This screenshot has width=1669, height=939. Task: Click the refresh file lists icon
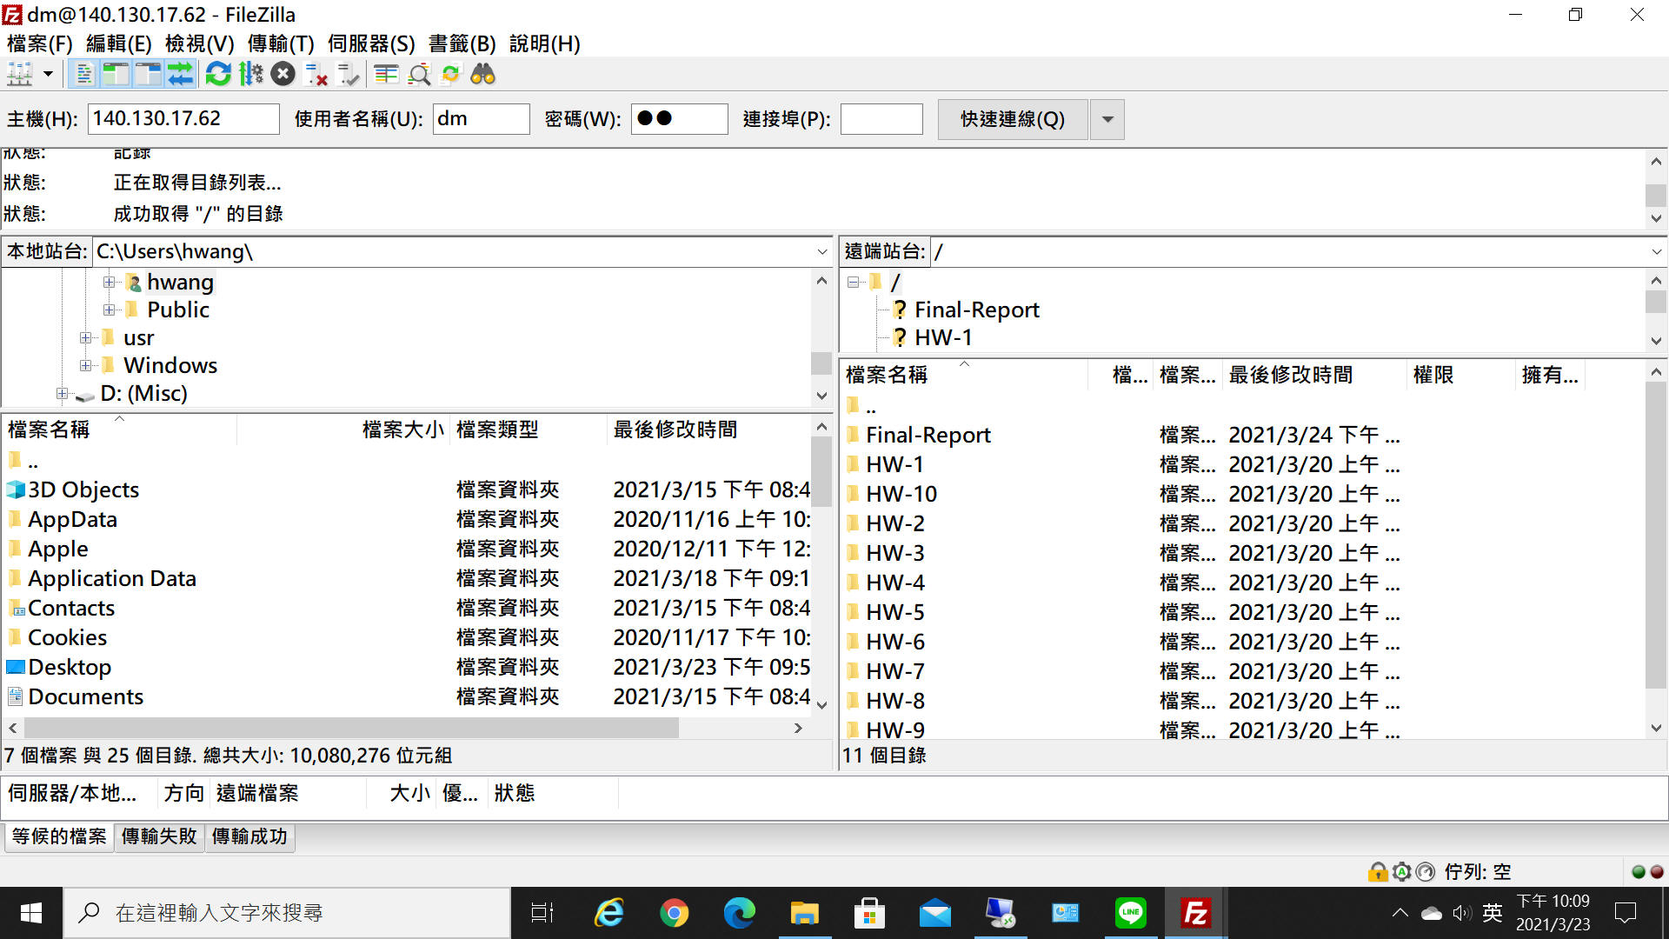pos(218,75)
